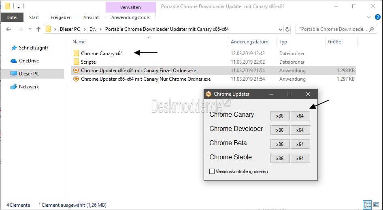The height and width of the screenshot is (210, 383).
Task: Switch to the Start ribbon tab
Action: (x=34, y=17)
